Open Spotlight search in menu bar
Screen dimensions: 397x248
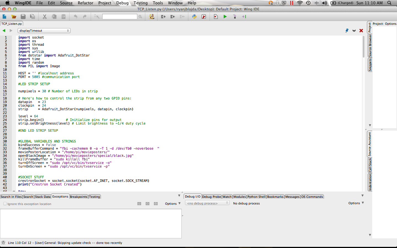tap(389, 3)
